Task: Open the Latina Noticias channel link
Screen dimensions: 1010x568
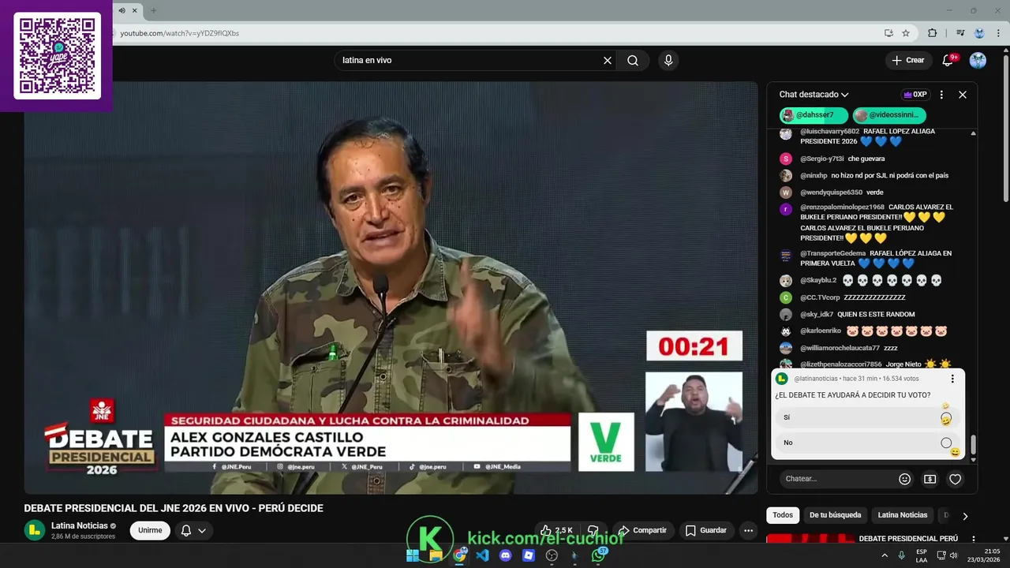Action: (x=80, y=525)
